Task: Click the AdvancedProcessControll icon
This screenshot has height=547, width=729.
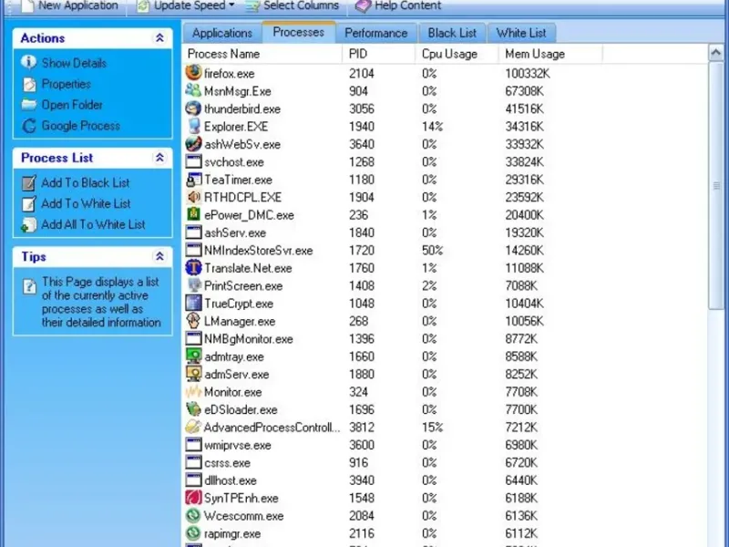Action: [193, 427]
